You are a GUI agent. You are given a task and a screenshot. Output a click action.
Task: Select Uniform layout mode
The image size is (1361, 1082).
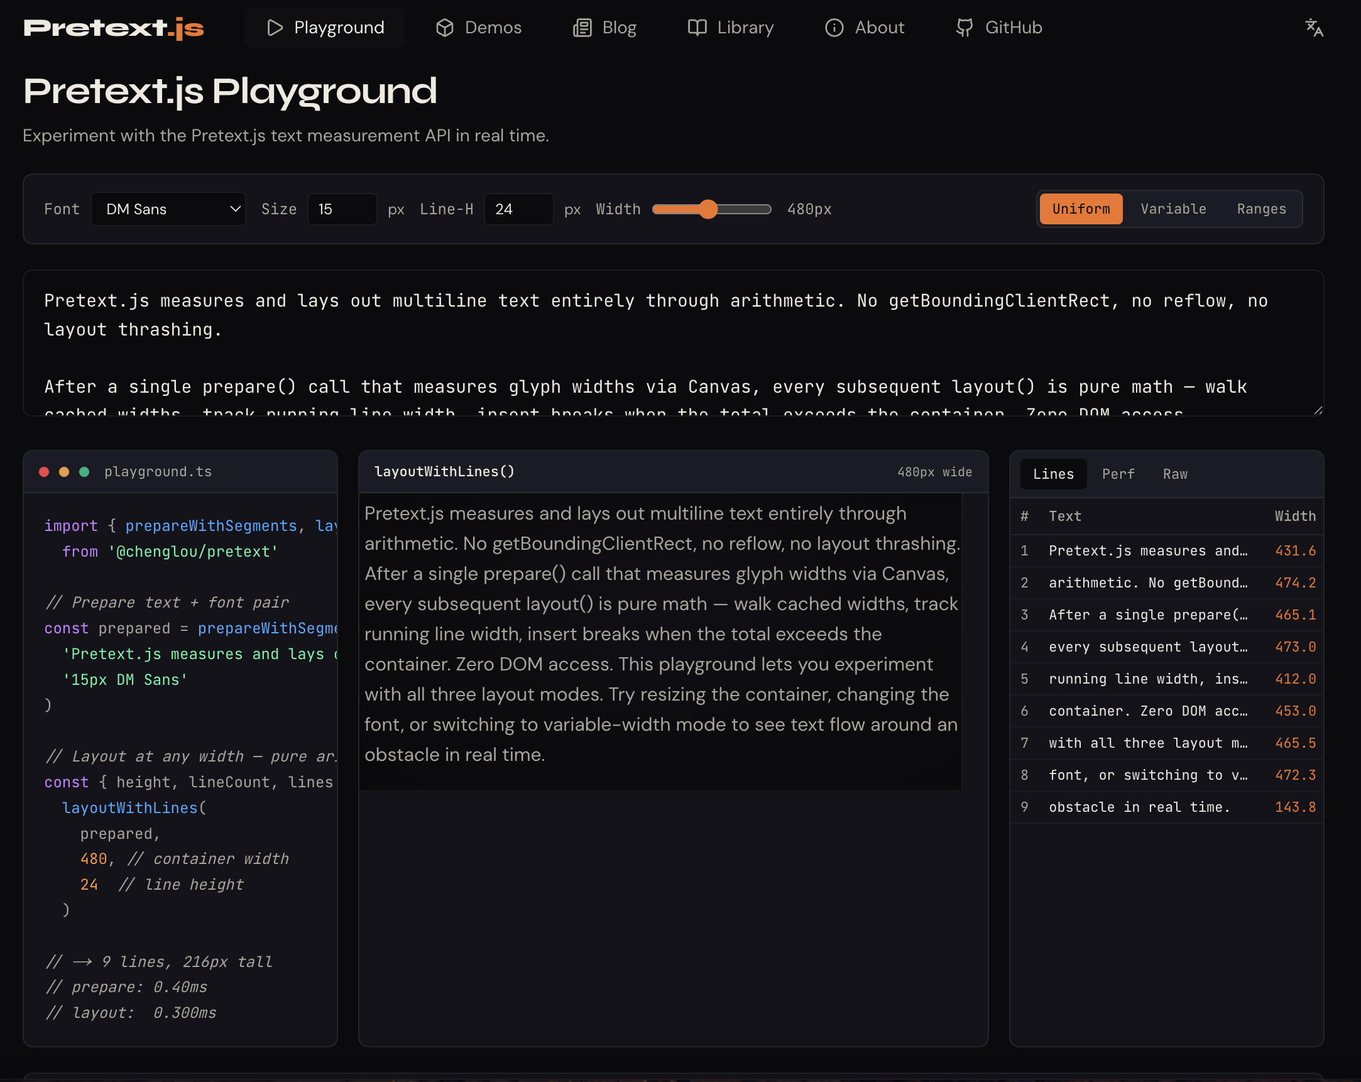[x=1081, y=209]
